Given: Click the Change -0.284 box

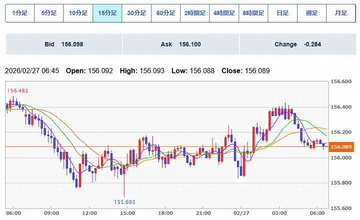Looking at the screenshot, I should point(297,44).
